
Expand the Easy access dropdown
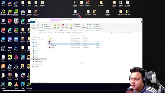[x=77, y=26]
